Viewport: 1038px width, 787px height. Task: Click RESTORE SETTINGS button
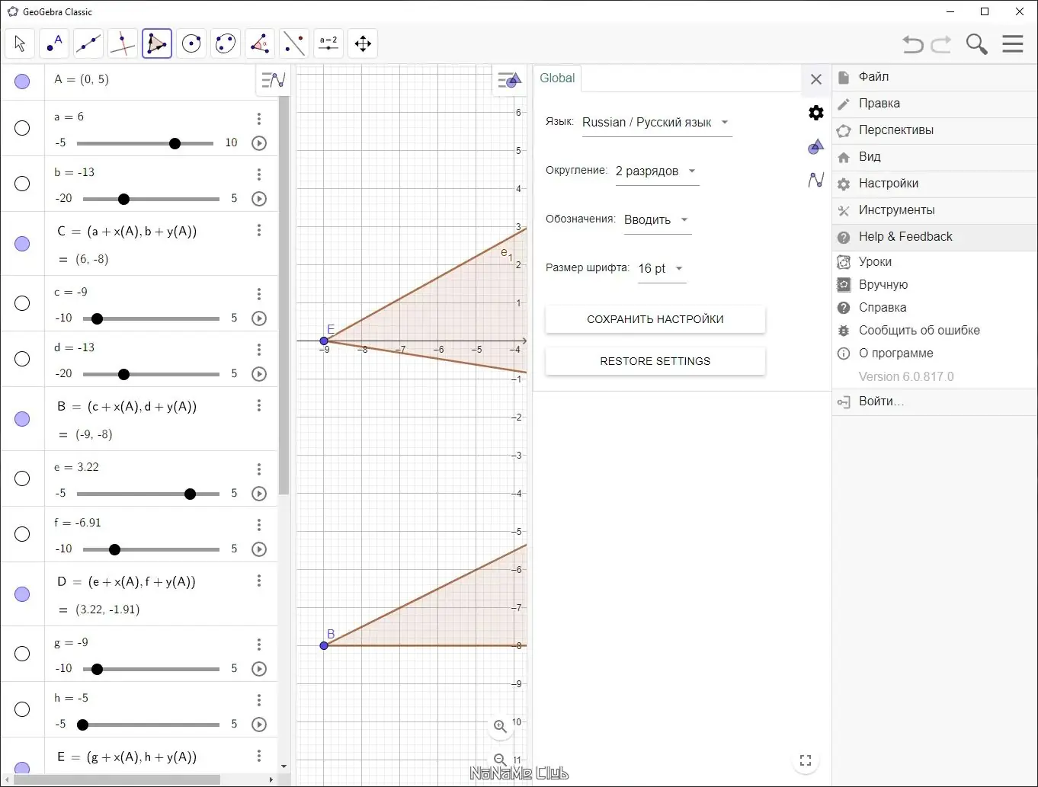[x=655, y=361]
